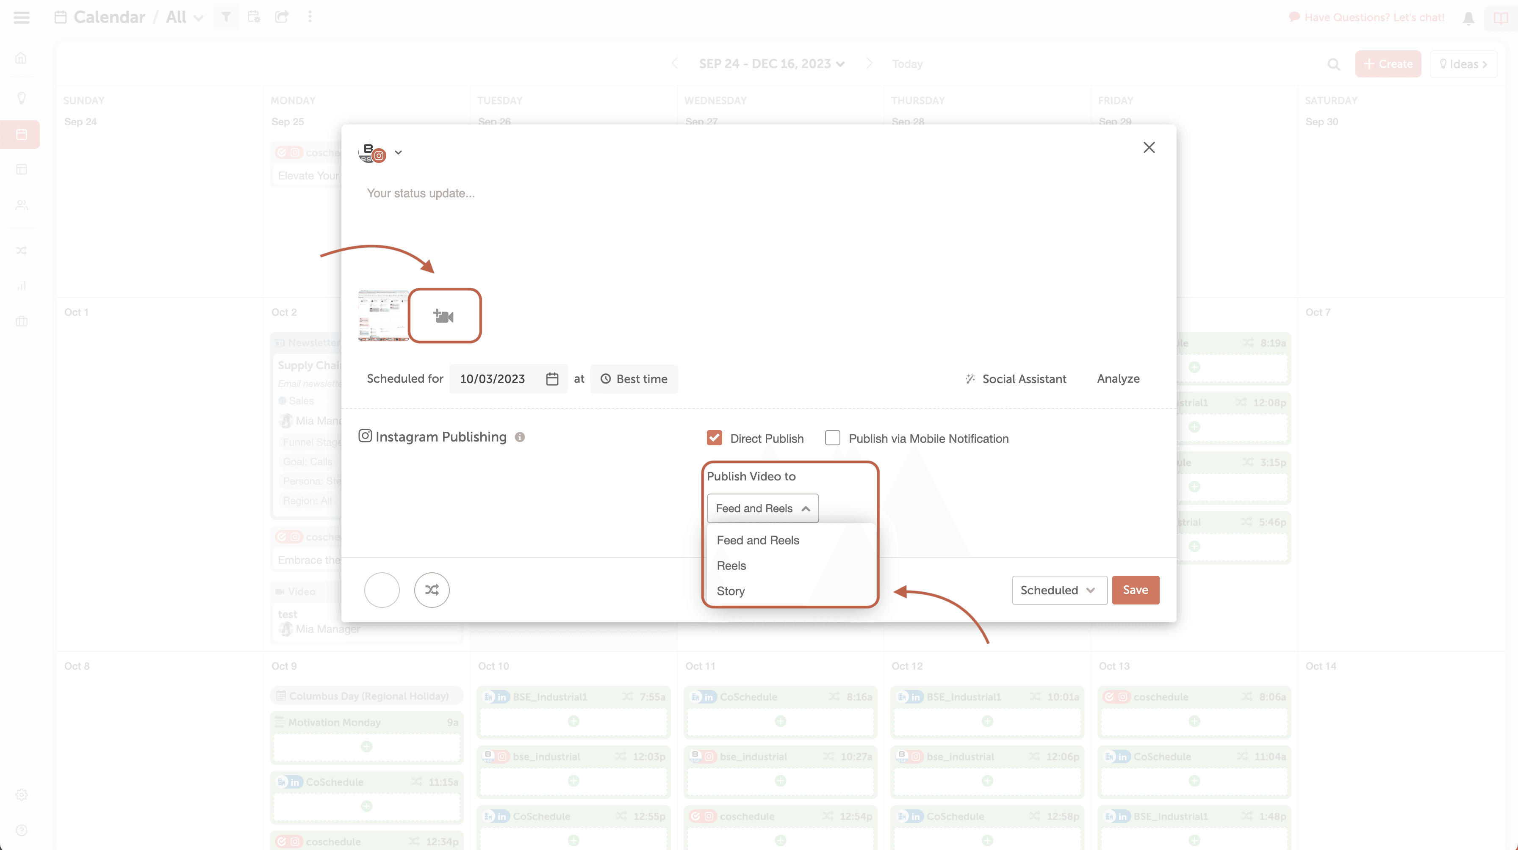Click the Instagram Publishing info icon

519,437
